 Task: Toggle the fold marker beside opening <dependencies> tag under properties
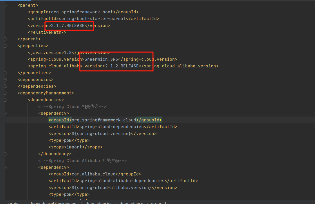[x=5, y=79]
